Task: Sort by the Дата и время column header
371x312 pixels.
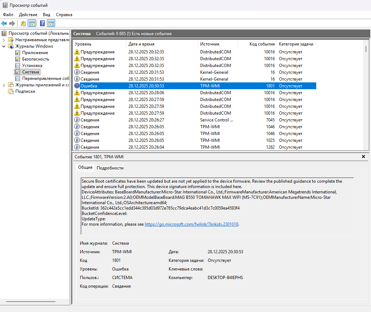Action: 162,44
